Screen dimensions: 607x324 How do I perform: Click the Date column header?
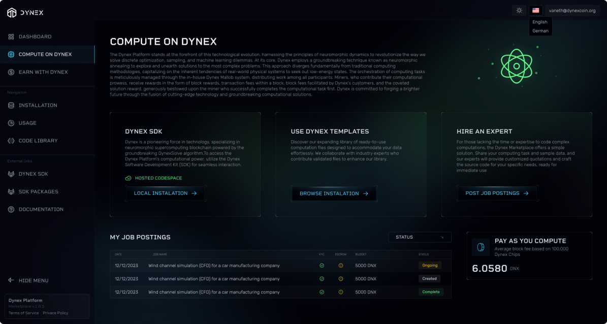click(117, 254)
